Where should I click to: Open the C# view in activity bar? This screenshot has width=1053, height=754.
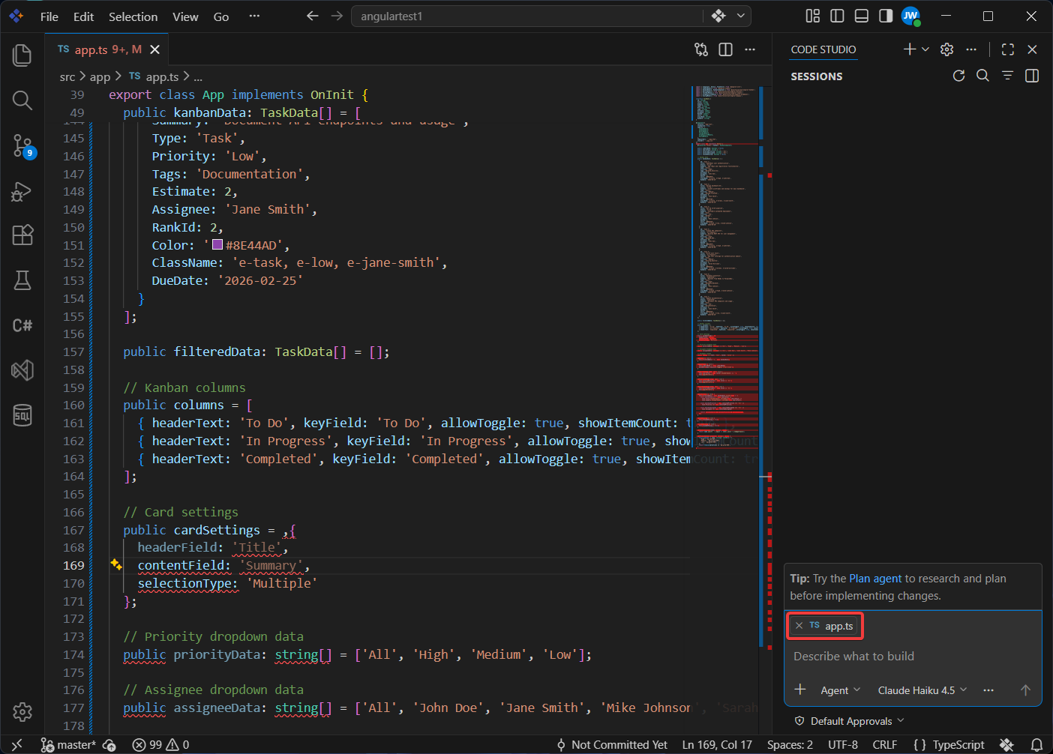pos(22,325)
